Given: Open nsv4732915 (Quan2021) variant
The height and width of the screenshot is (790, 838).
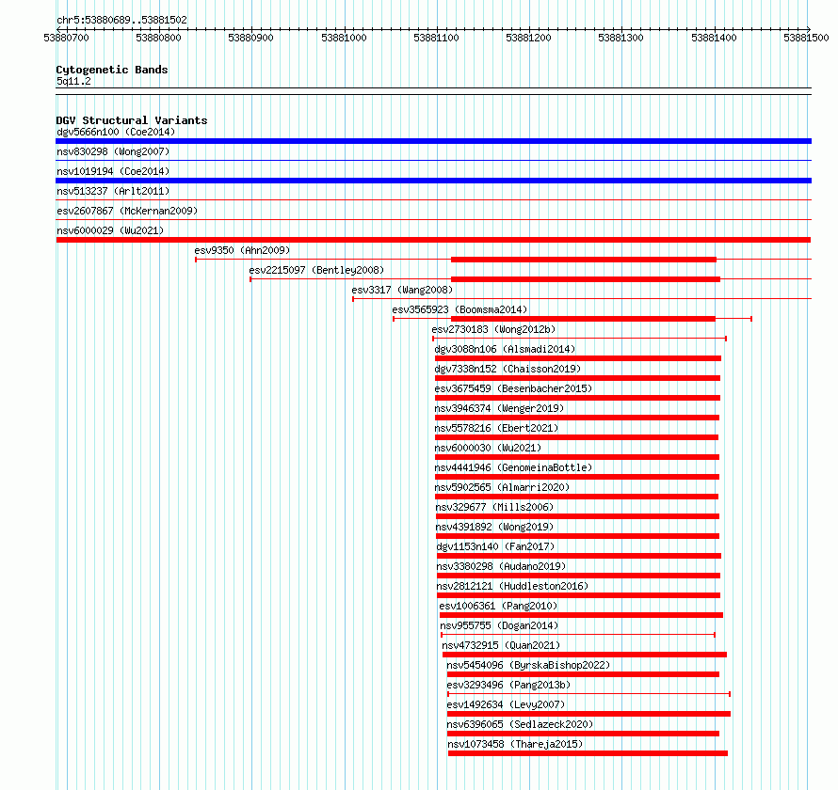Looking at the screenshot, I should tap(501, 645).
